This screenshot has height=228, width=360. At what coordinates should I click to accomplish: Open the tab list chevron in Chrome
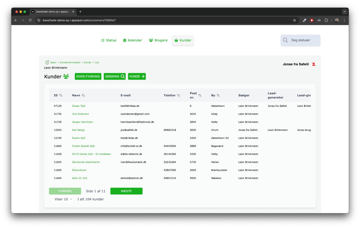pyautogui.click(x=345, y=12)
